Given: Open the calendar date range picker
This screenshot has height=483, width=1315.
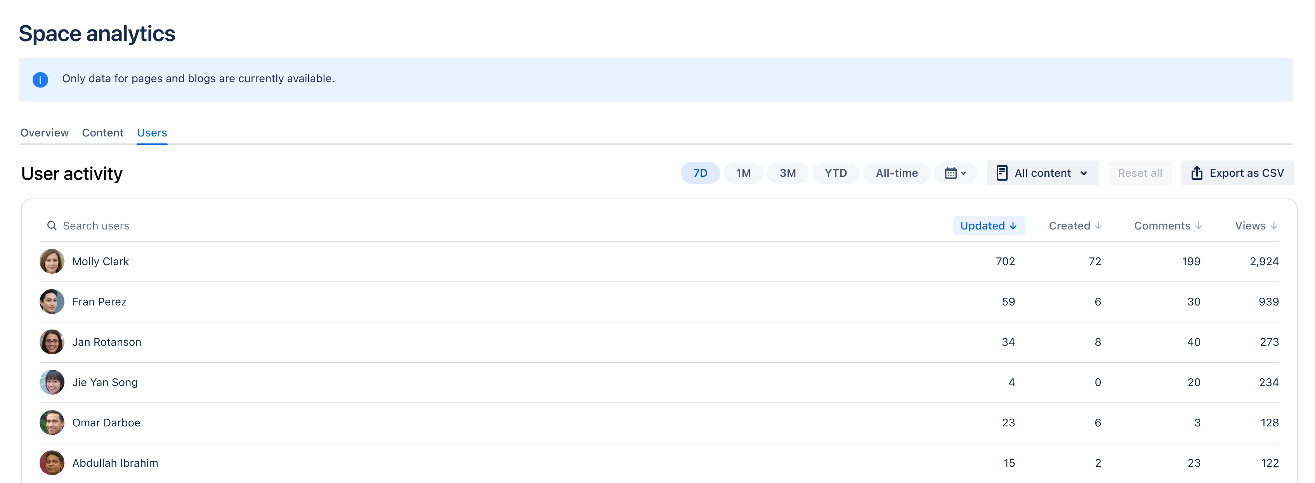Looking at the screenshot, I should pyautogui.click(x=955, y=173).
